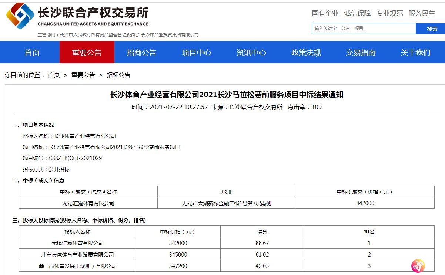Click the bid price 347200
This screenshot has height=275, width=445.
[178, 266]
